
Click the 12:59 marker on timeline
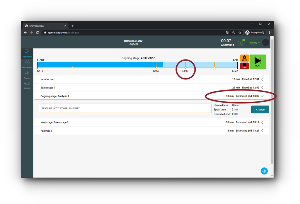pyautogui.click(x=156, y=67)
